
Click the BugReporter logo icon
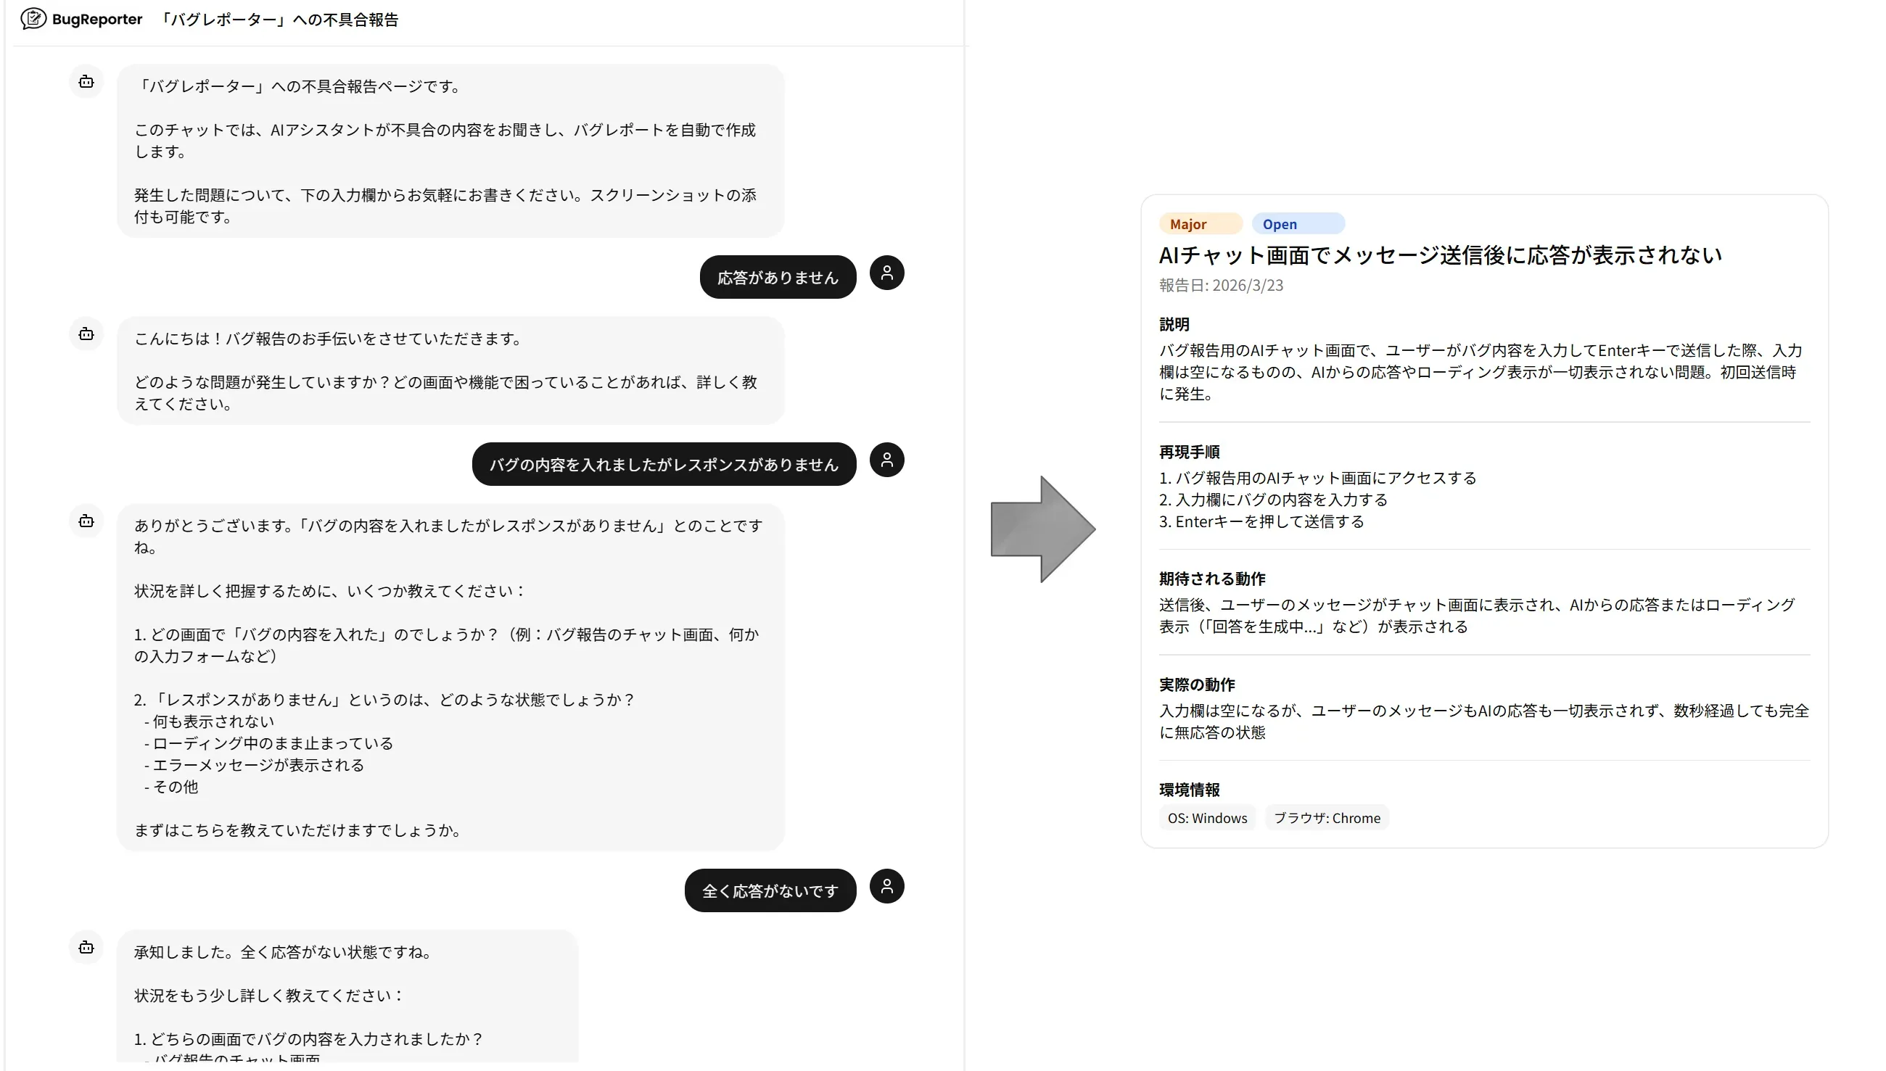33,19
